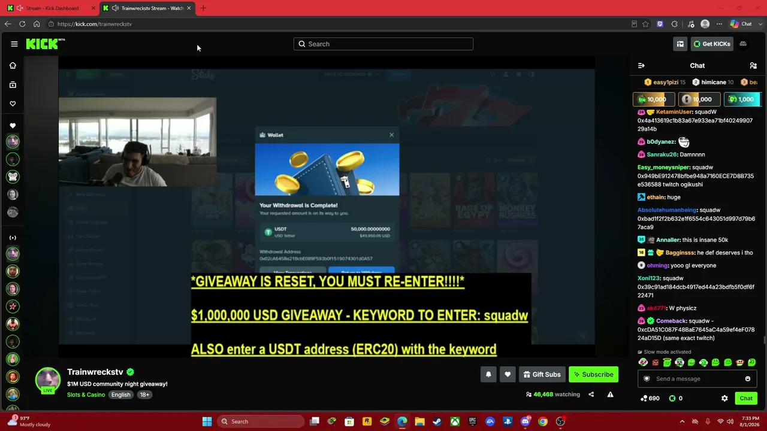Toggle follow heart for Trainwreckstv
This screenshot has width=767, height=431.
pyautogui.click(x=508, y=375)
